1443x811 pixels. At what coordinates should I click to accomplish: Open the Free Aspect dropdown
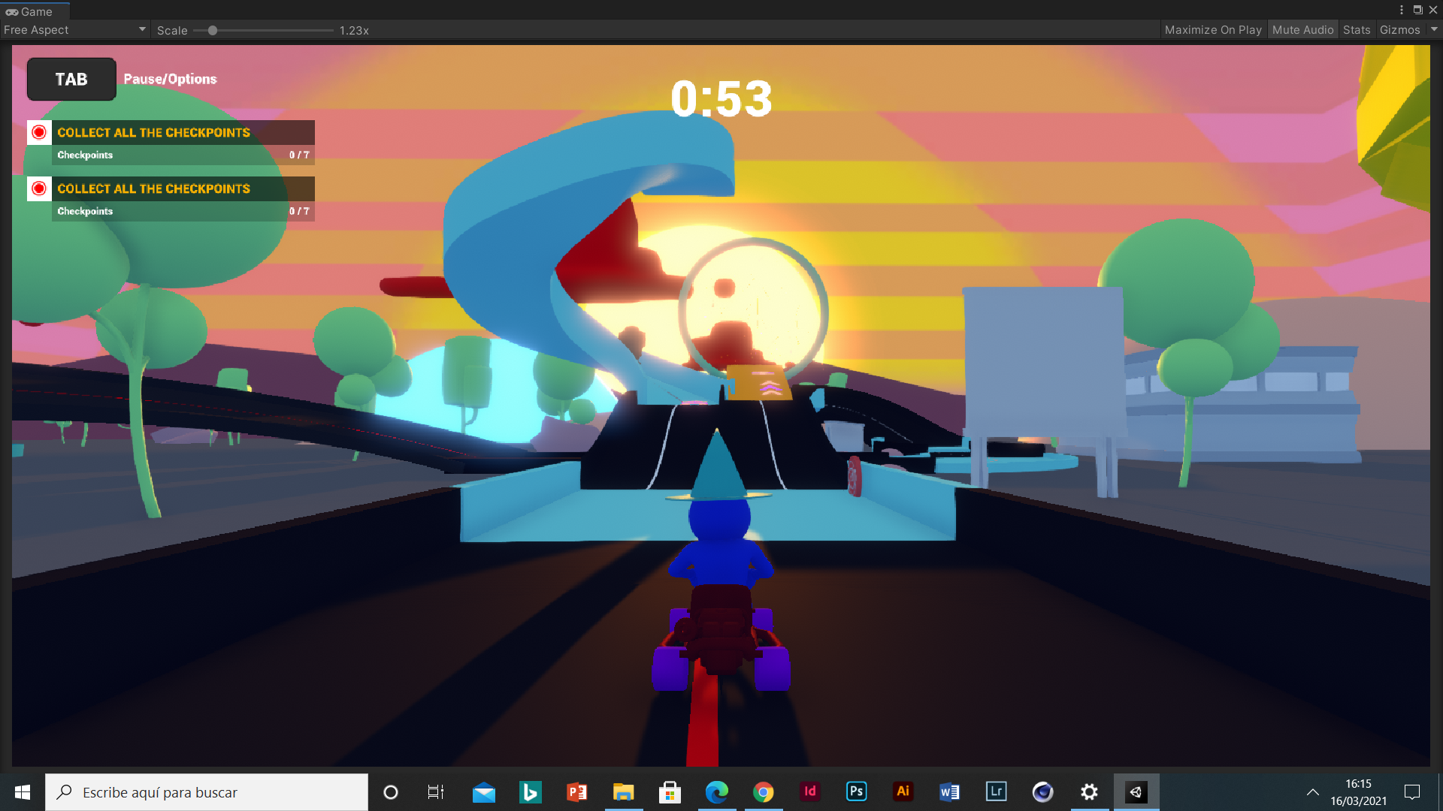[74, 29]
